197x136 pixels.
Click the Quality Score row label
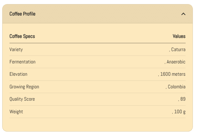[x=22, y=99]
